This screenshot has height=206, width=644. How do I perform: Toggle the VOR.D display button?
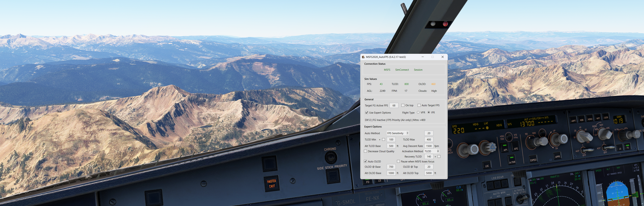point(590,118)
